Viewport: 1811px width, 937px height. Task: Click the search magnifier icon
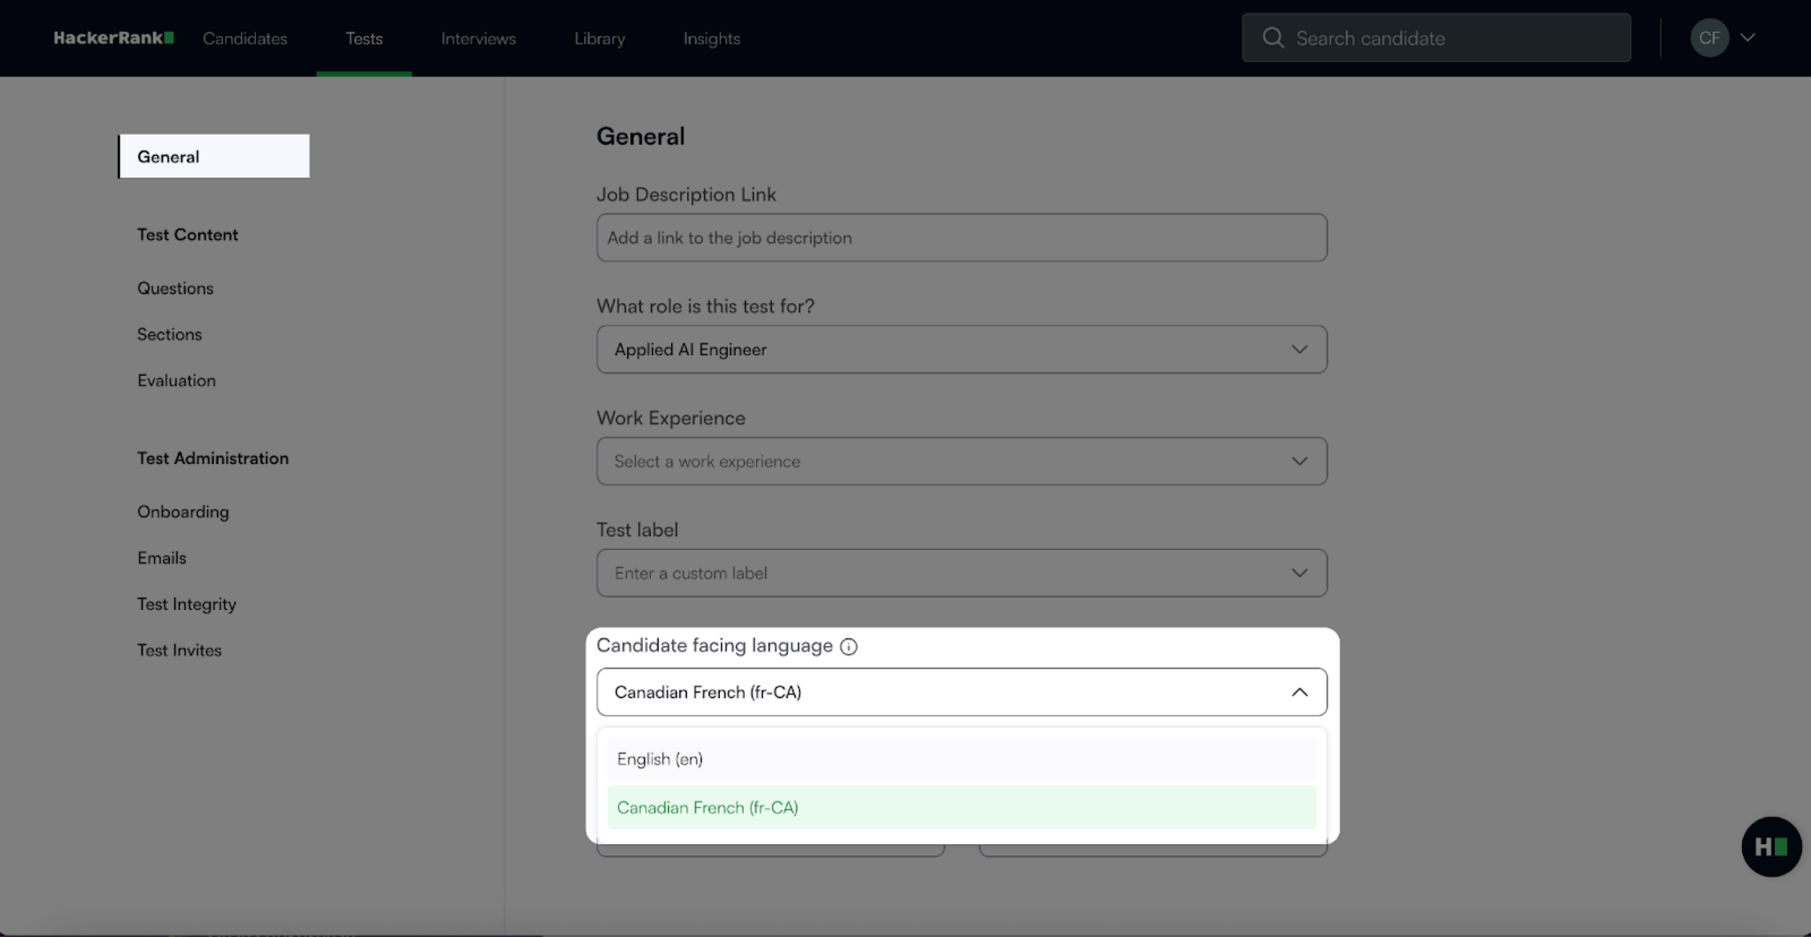[x=1272, y=38]
